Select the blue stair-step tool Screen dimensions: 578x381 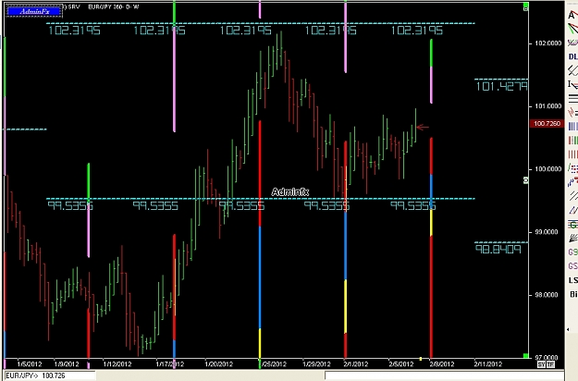point(572,182)
